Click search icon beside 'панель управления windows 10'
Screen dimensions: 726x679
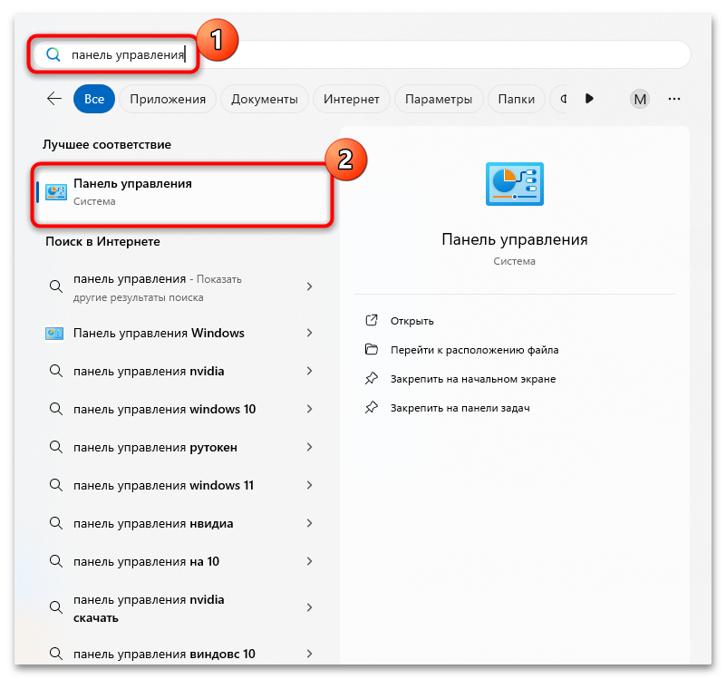[56, 409]
